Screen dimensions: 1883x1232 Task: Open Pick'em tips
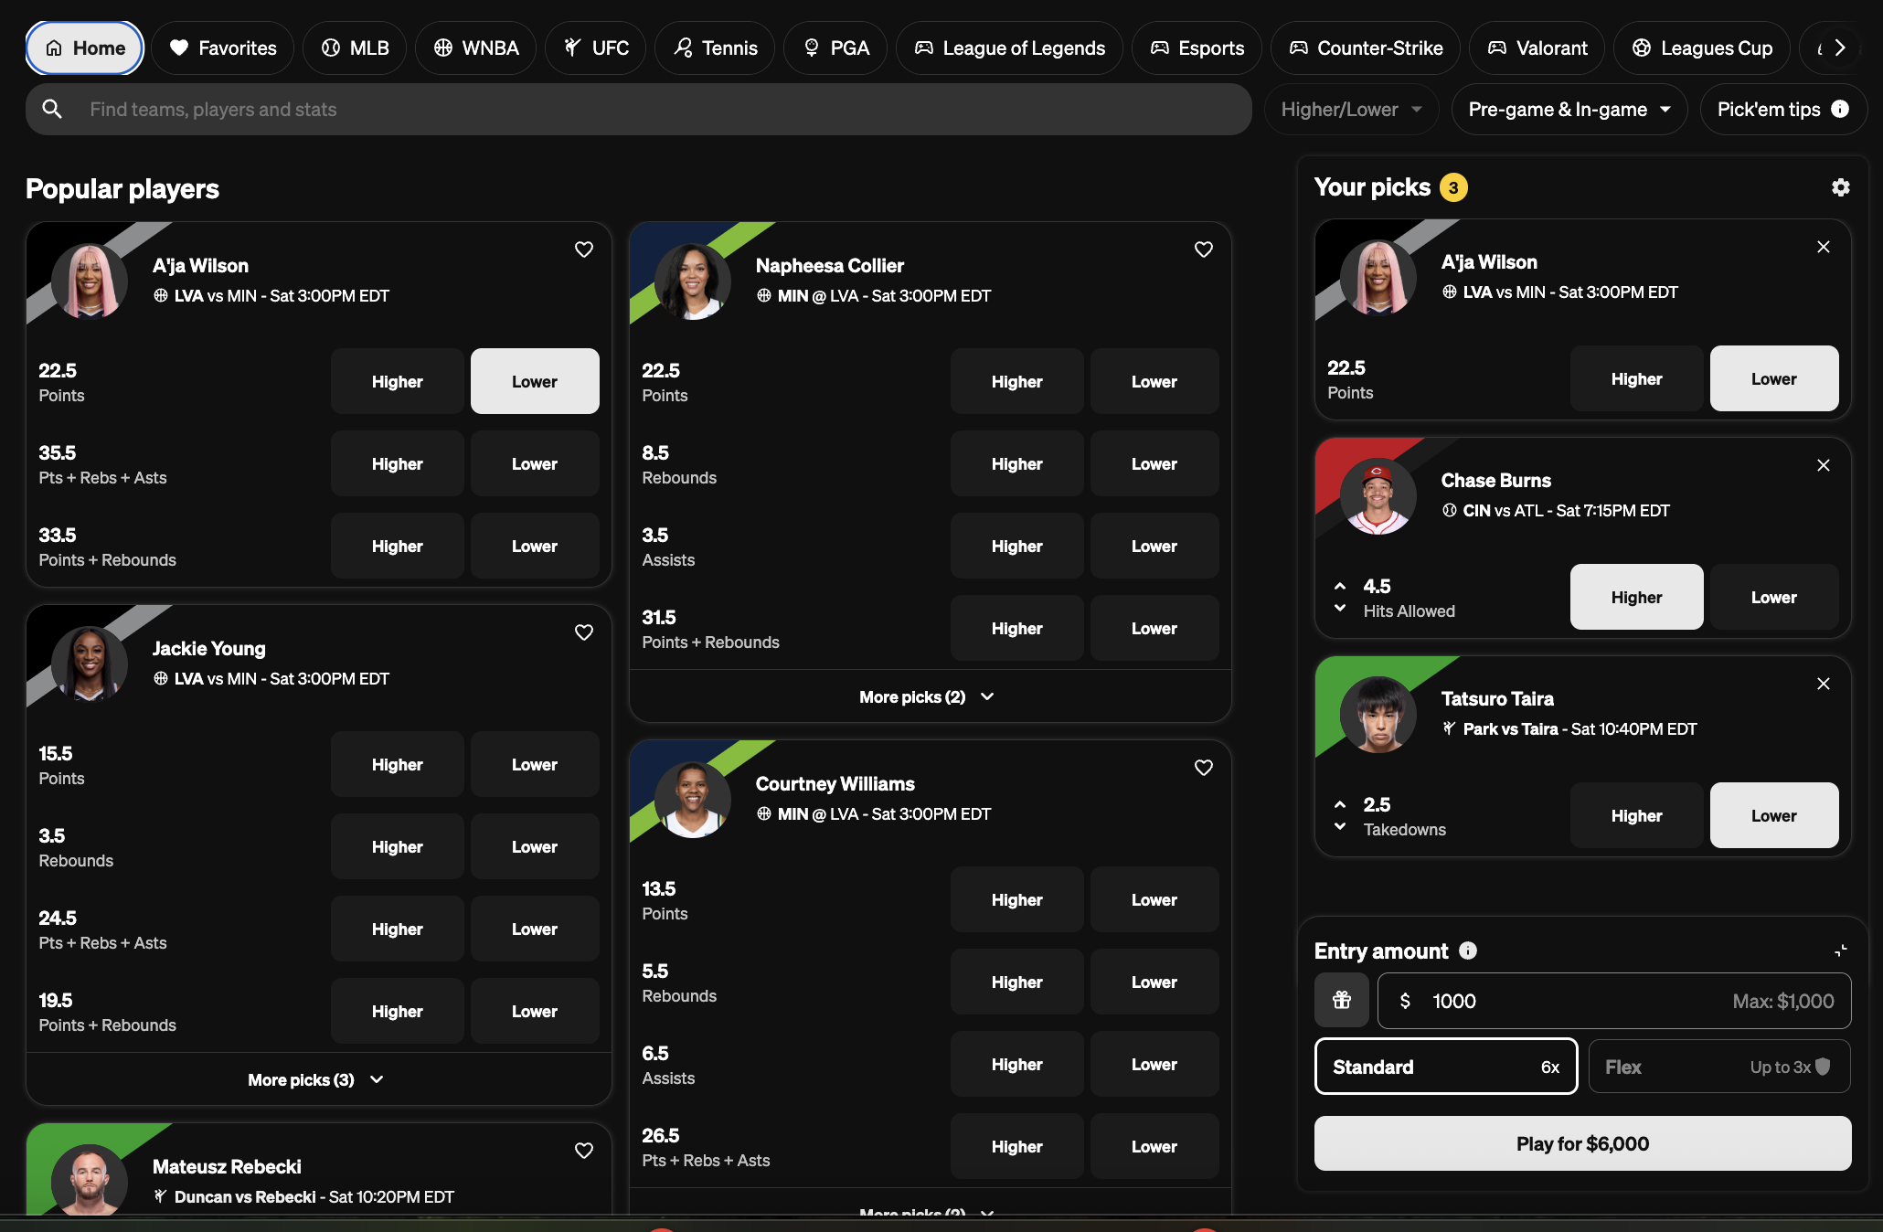1783,110
